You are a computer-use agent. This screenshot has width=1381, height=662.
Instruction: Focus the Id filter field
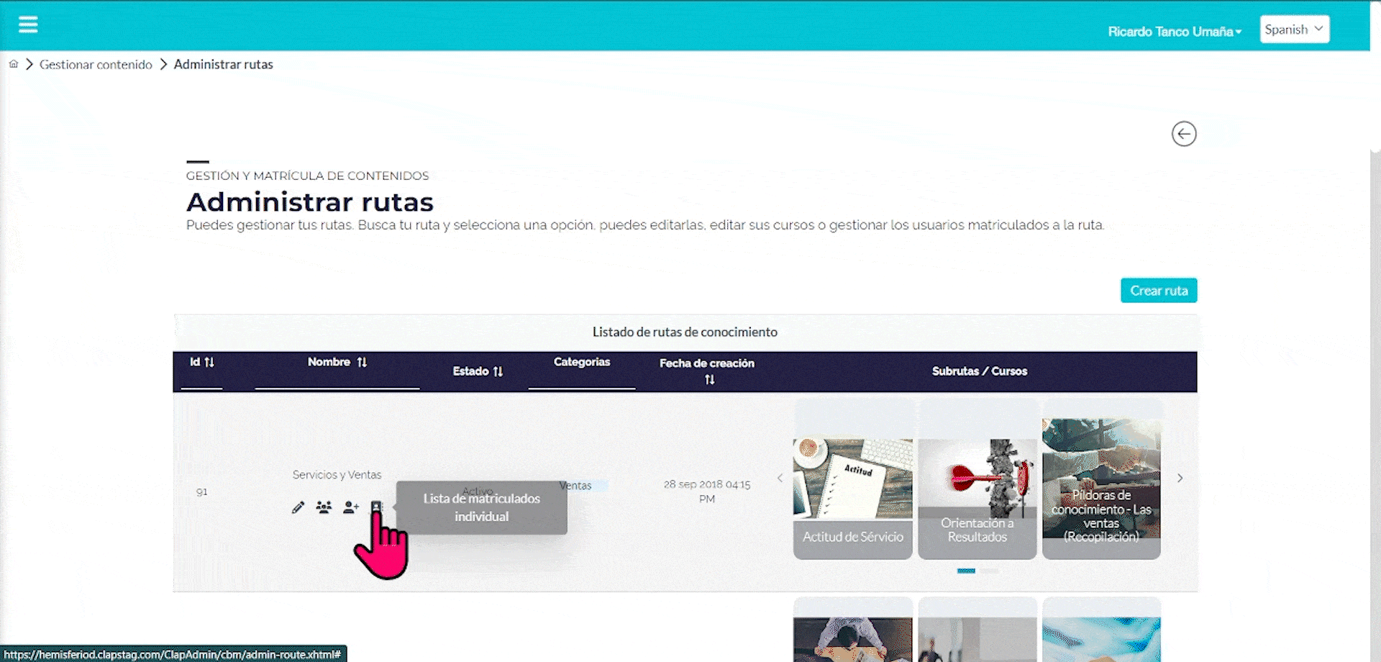[x=201, y=381]
